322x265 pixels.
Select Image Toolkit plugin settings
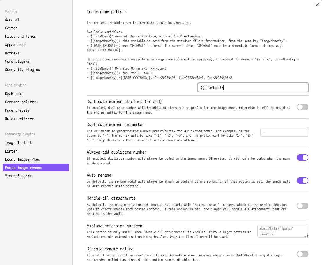(x=18, y=143)
